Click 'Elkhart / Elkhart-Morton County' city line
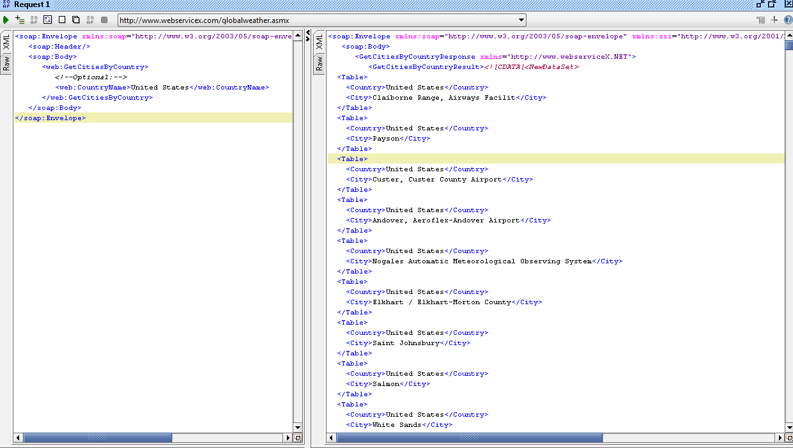The image size is (793, 448). [444, 302]
